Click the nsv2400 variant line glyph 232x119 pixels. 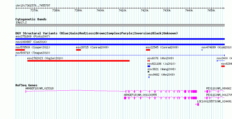(221, 61)
